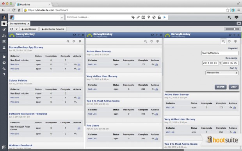Share the Pro Users Web Link collector
Image resolution: width=242 pixels, height=151 pixels.
[153, 139]
